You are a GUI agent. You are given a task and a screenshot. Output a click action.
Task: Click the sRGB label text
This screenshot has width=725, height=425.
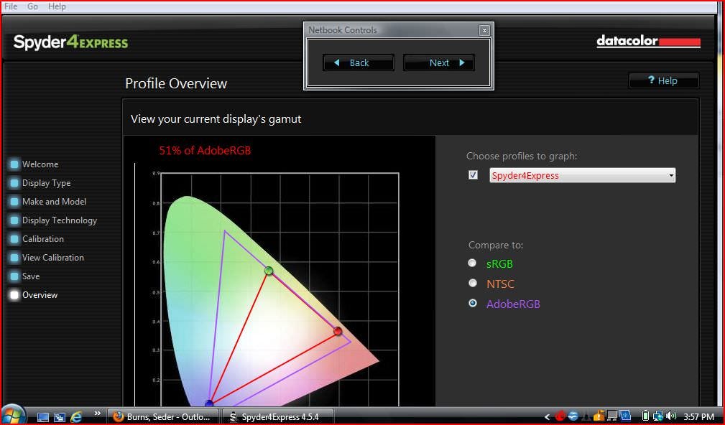499,263
